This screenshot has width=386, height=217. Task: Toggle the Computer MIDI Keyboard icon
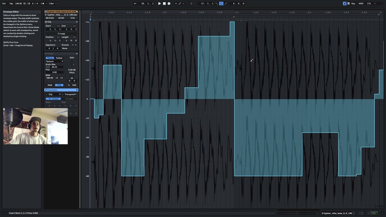click(x=349, y=4)
